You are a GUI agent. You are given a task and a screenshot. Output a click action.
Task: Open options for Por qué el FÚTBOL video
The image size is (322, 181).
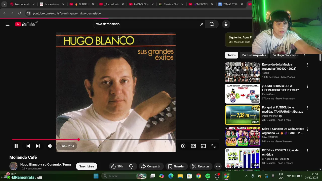pos(307,108)
